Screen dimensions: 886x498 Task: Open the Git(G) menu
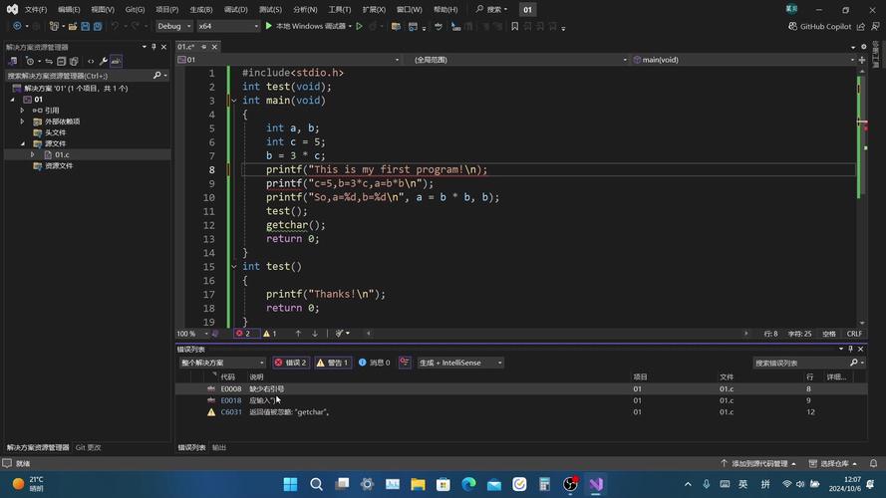[x=136, y=9]
